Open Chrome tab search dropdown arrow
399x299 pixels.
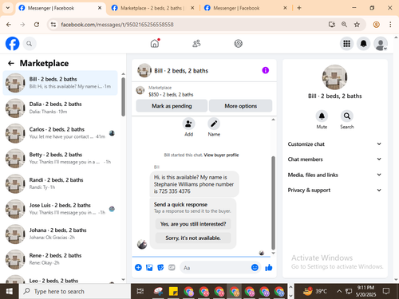pos(8,8)
